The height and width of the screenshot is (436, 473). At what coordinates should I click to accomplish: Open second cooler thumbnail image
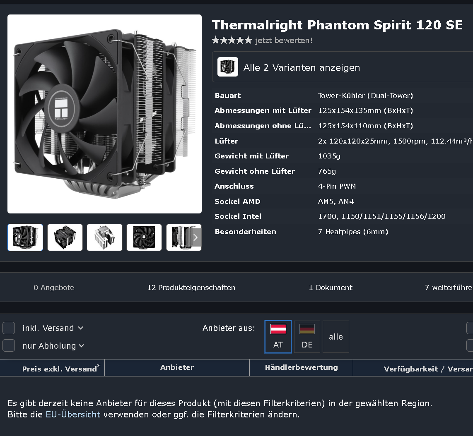click(x=65, y=237)
